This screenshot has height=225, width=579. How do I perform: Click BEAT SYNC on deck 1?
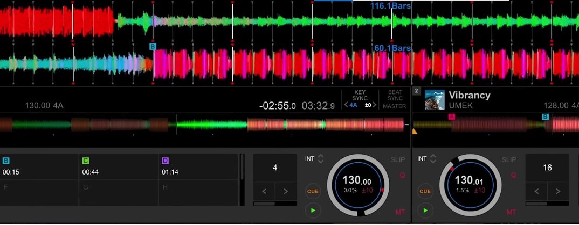click(x=395, y=96)
